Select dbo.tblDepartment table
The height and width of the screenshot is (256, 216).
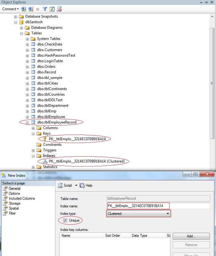pos(53,106)
